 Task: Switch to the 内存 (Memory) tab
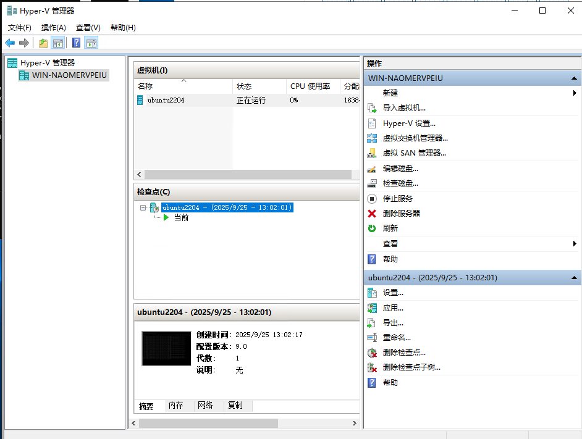(x=176, y=406)
